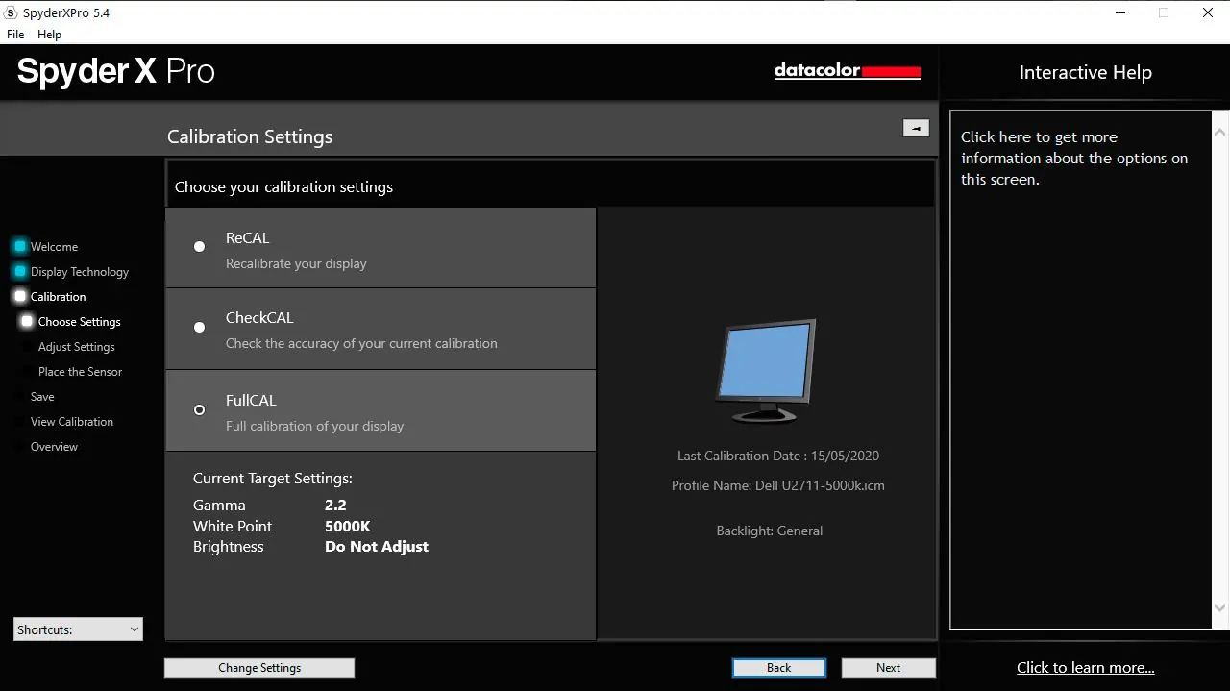
Task: Collapse help panel with arrow icon
Action: pyautogui.click(x=916, y=128)
